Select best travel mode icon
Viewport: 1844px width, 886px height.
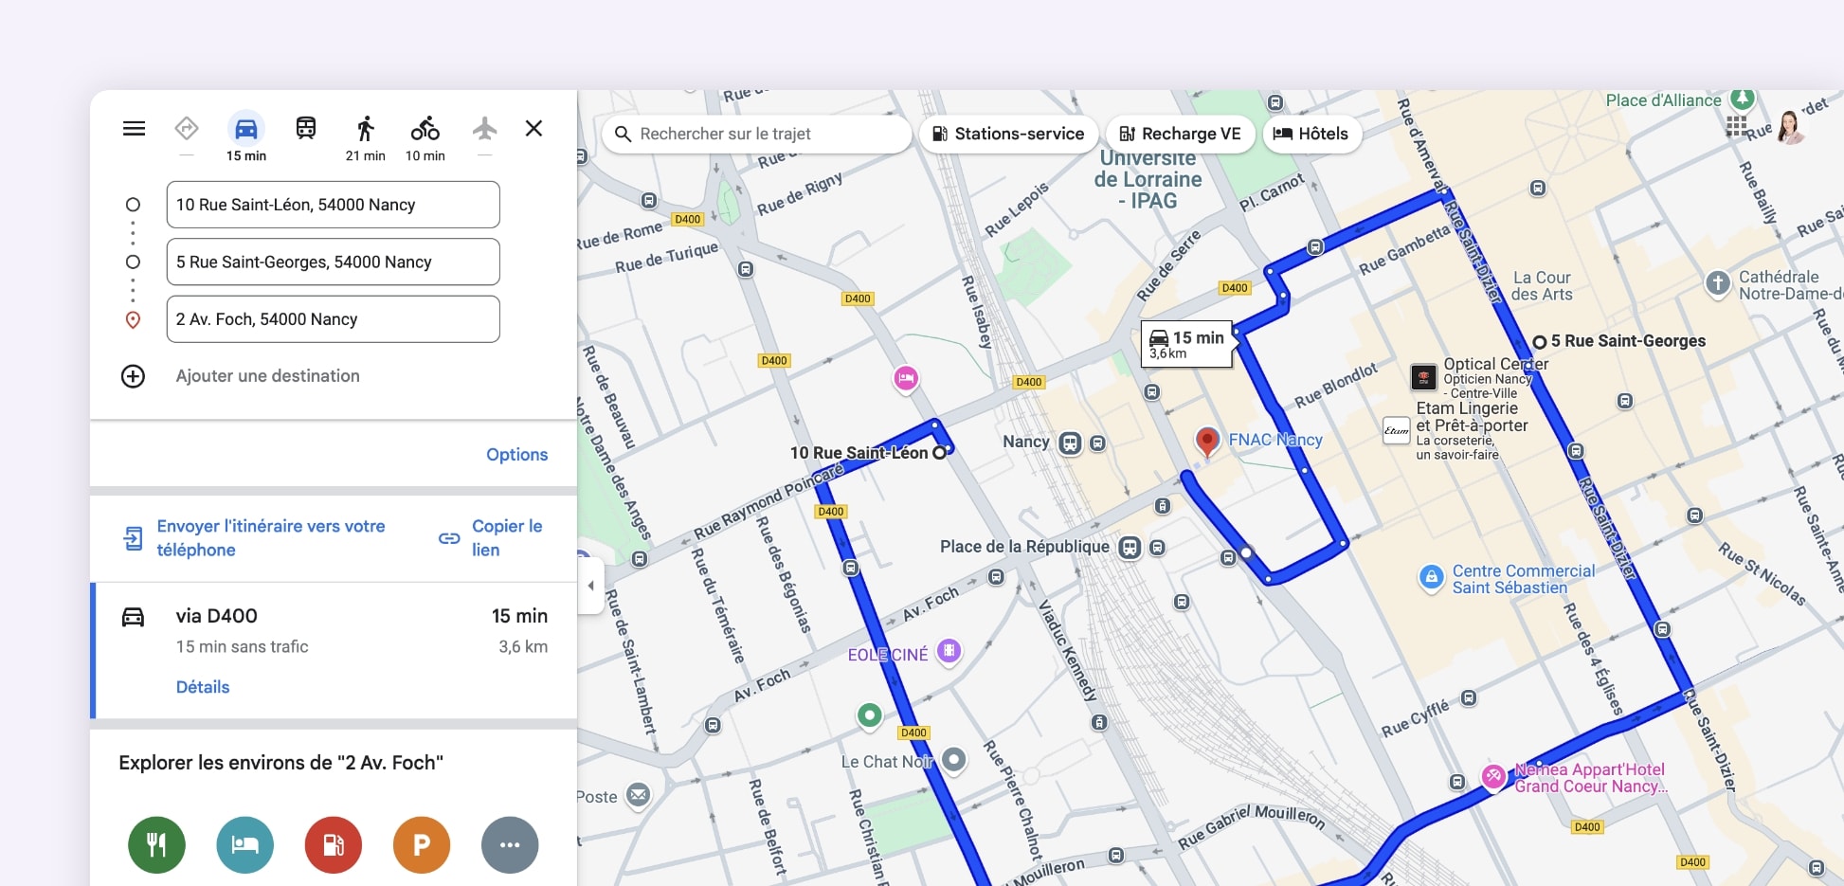click(x=187, y=128)
